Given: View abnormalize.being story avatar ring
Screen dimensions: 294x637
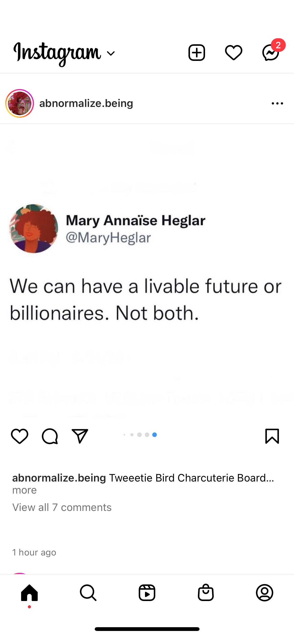Looking at the screenshot, I should 20,103.
